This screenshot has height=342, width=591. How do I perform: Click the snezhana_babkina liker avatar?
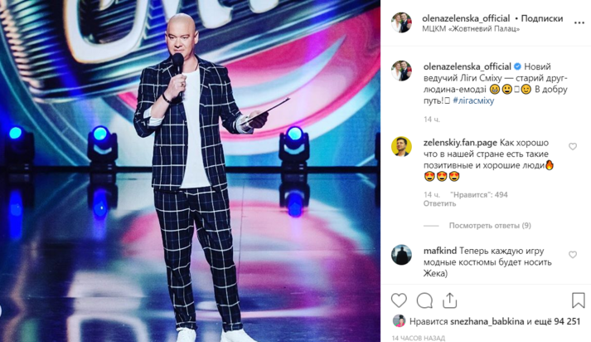pos(399,321)
